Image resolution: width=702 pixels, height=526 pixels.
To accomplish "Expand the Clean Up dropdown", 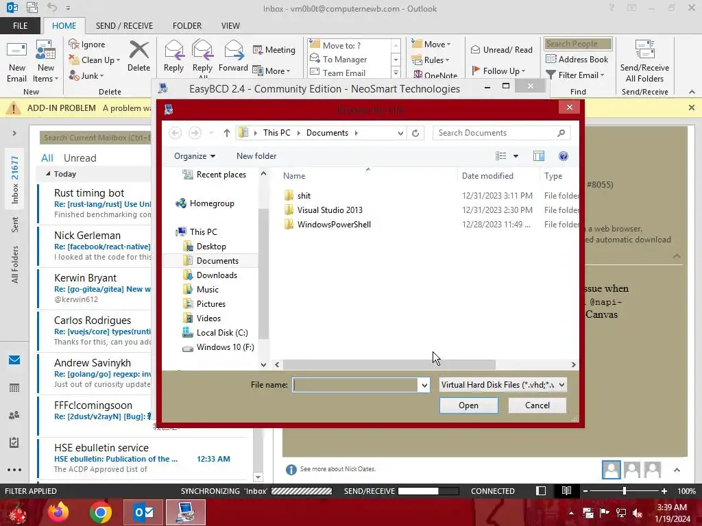I will [118, 60].
